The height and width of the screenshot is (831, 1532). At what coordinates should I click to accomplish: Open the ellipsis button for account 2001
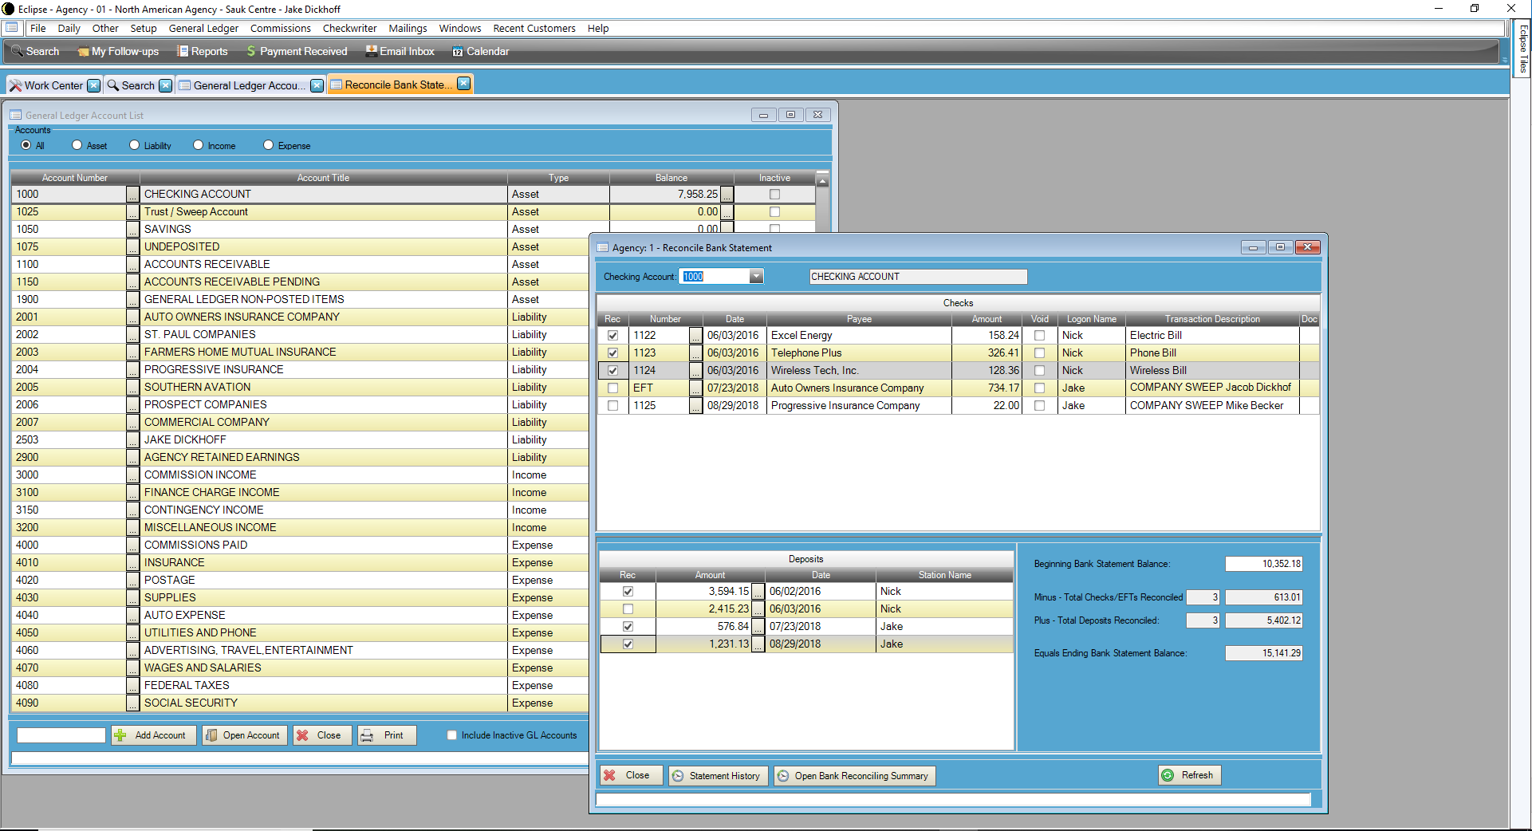[132, 317]
